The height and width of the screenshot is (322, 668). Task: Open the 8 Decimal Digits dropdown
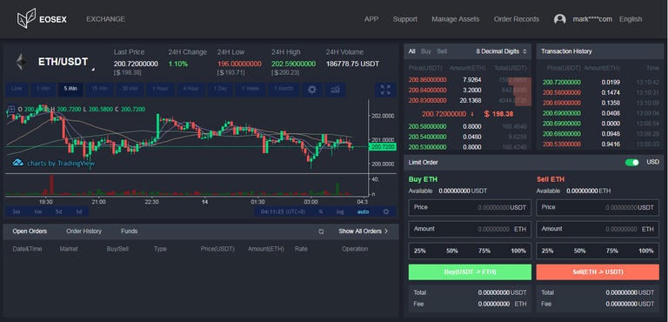coord(501,51)
